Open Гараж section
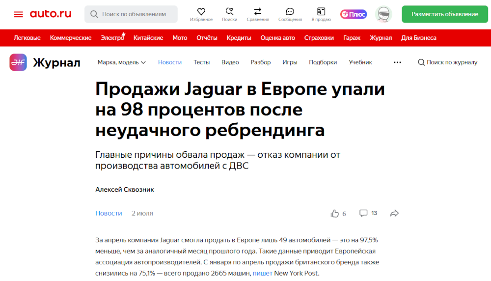Screen dimensions: 491x281 [x=352, y=38]
